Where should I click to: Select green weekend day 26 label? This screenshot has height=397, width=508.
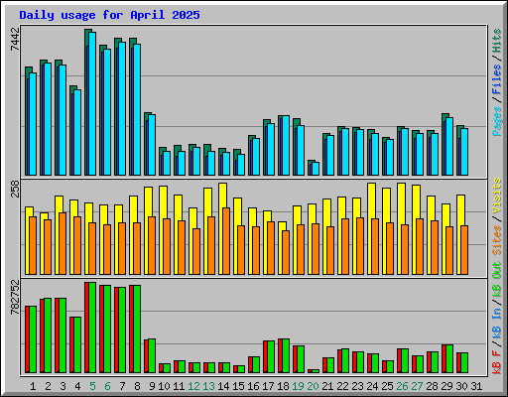402,386
